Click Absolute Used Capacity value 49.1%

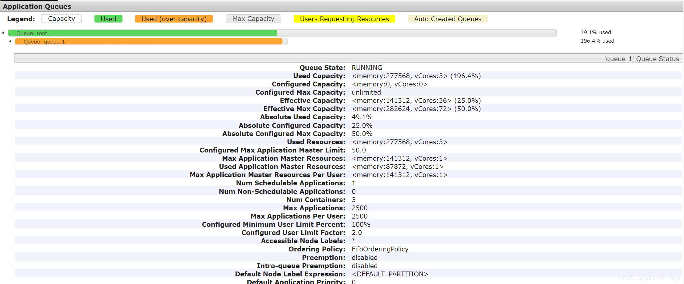(x=362, y=117)
